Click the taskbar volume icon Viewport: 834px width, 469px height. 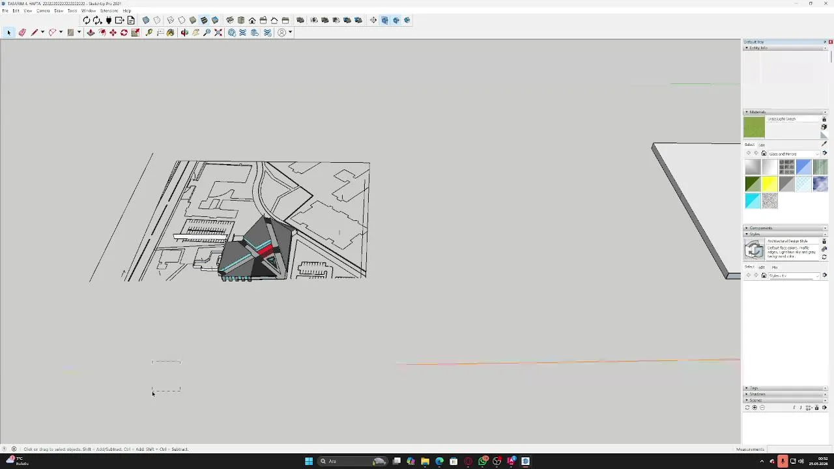801,461
